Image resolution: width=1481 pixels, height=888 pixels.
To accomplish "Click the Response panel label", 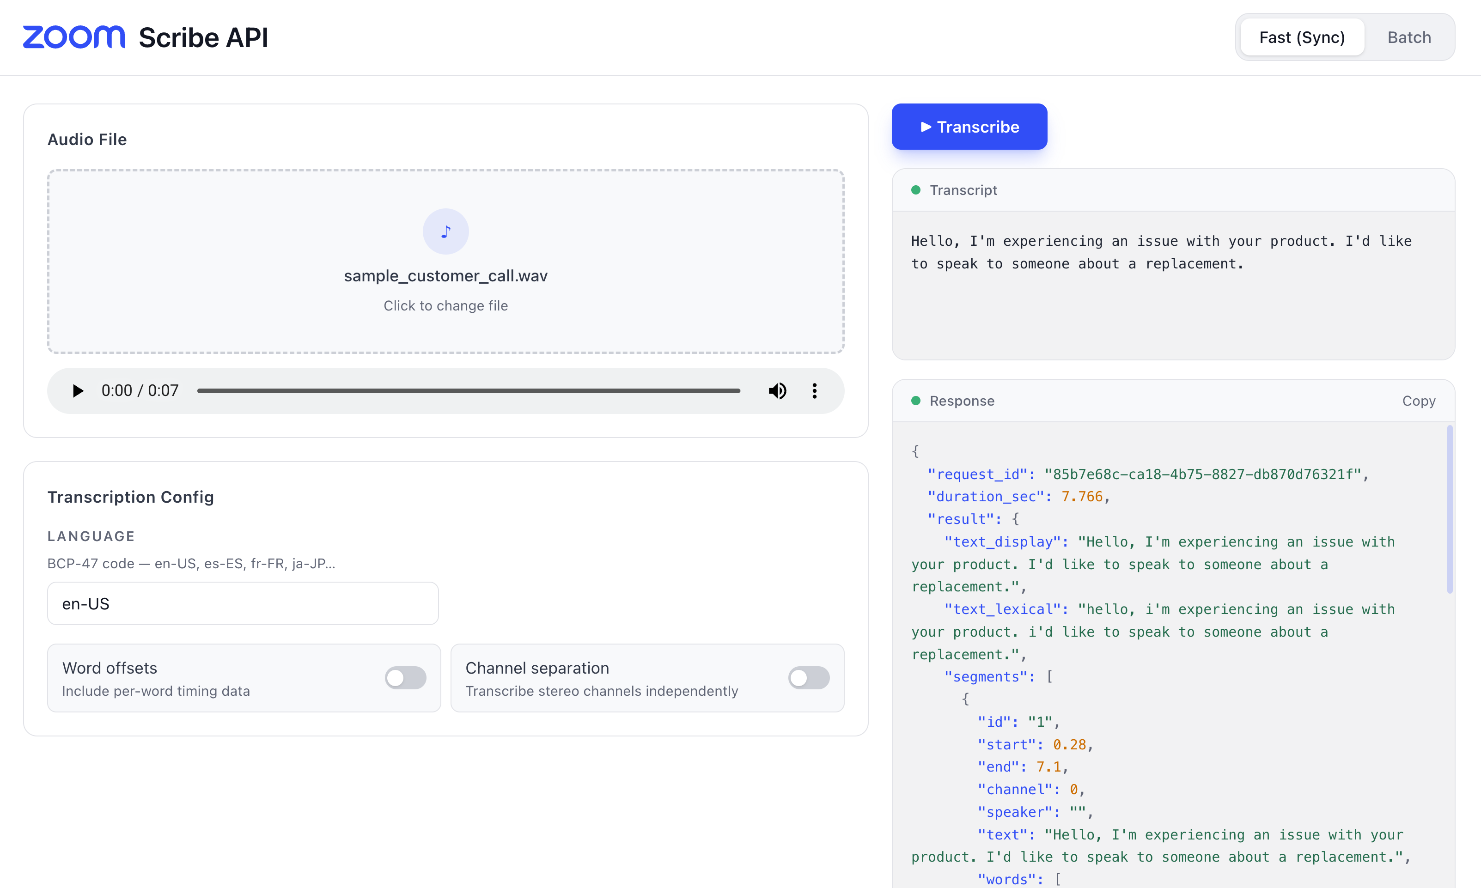I will click(x=962, y=401).
